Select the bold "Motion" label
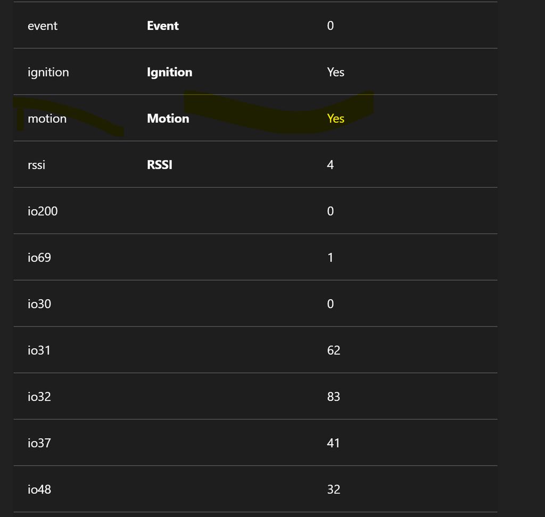The image size is (545, 517). coord(168,118)
